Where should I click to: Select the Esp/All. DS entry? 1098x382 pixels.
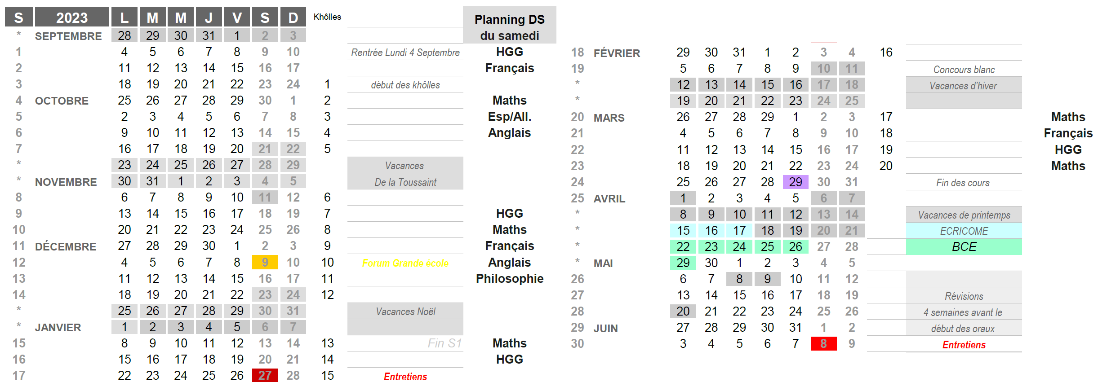509,117
